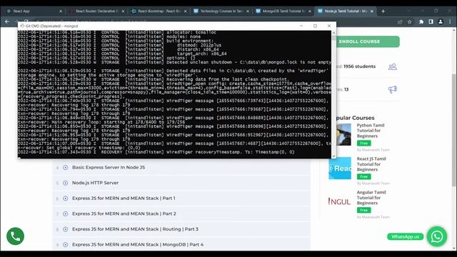Close the React App tab
The width and height of the screenshot is (457, 257).
pyautogui.click(x=61, y=11)
